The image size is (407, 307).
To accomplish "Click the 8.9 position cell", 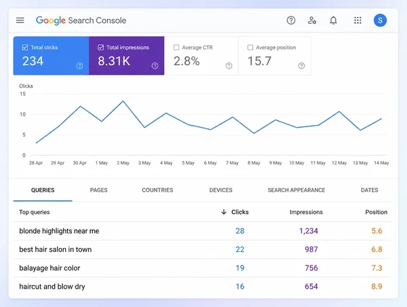I will click(x=376, y=287).
